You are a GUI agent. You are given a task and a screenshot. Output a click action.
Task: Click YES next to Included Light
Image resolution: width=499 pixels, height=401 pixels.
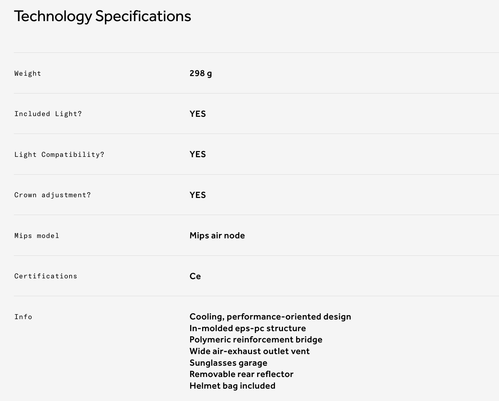[198, 114]
